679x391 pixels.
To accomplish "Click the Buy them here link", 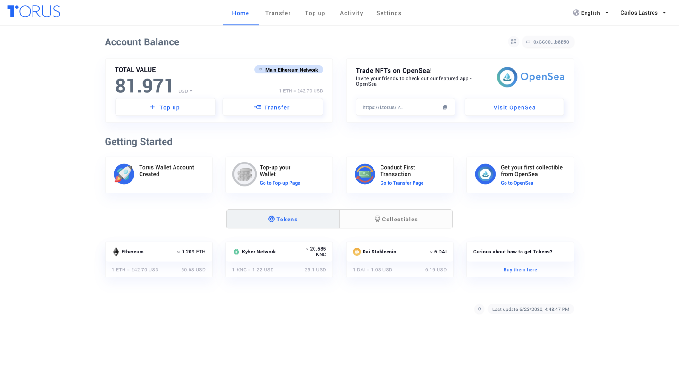I will (x=520, y=270).
